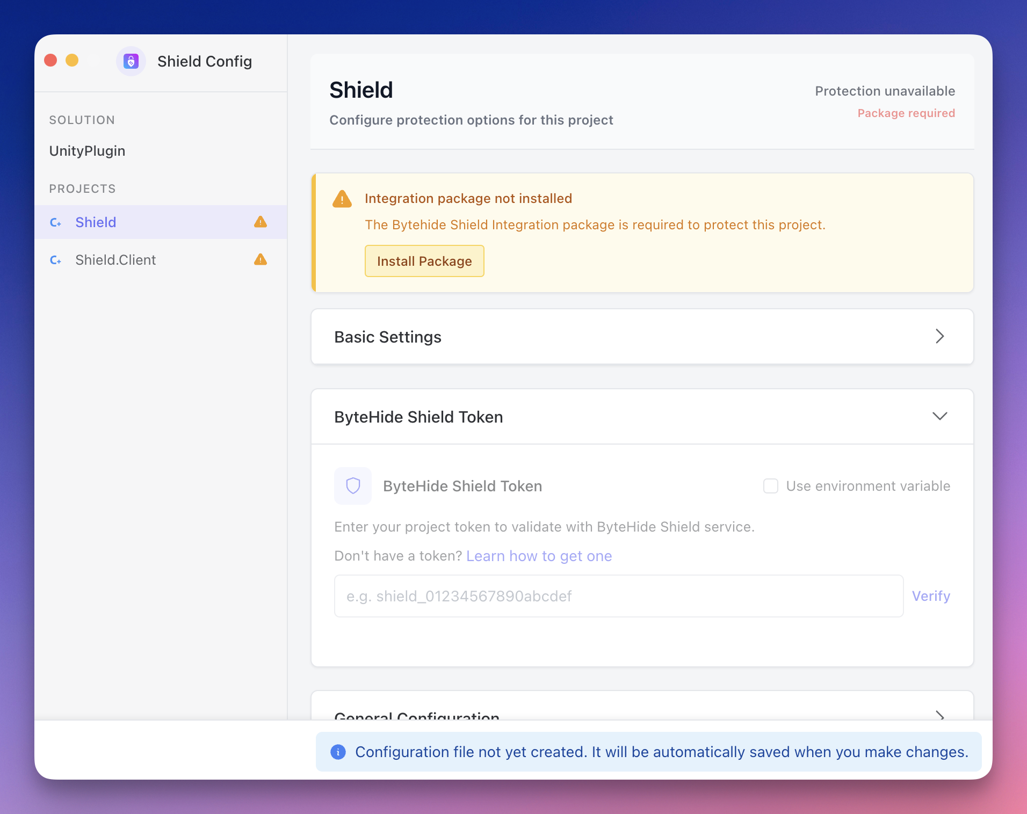Click the Package required text
The image size is (1027, 814).
pos(906,113)
